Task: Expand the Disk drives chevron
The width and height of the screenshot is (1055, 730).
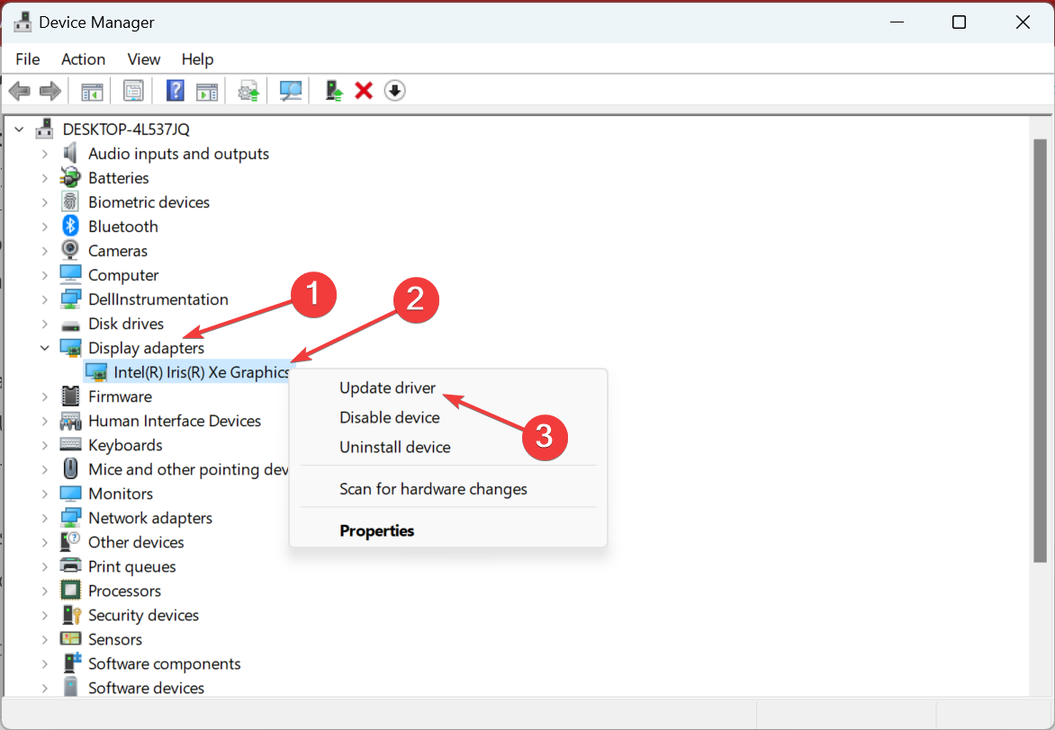Action: 44,324
